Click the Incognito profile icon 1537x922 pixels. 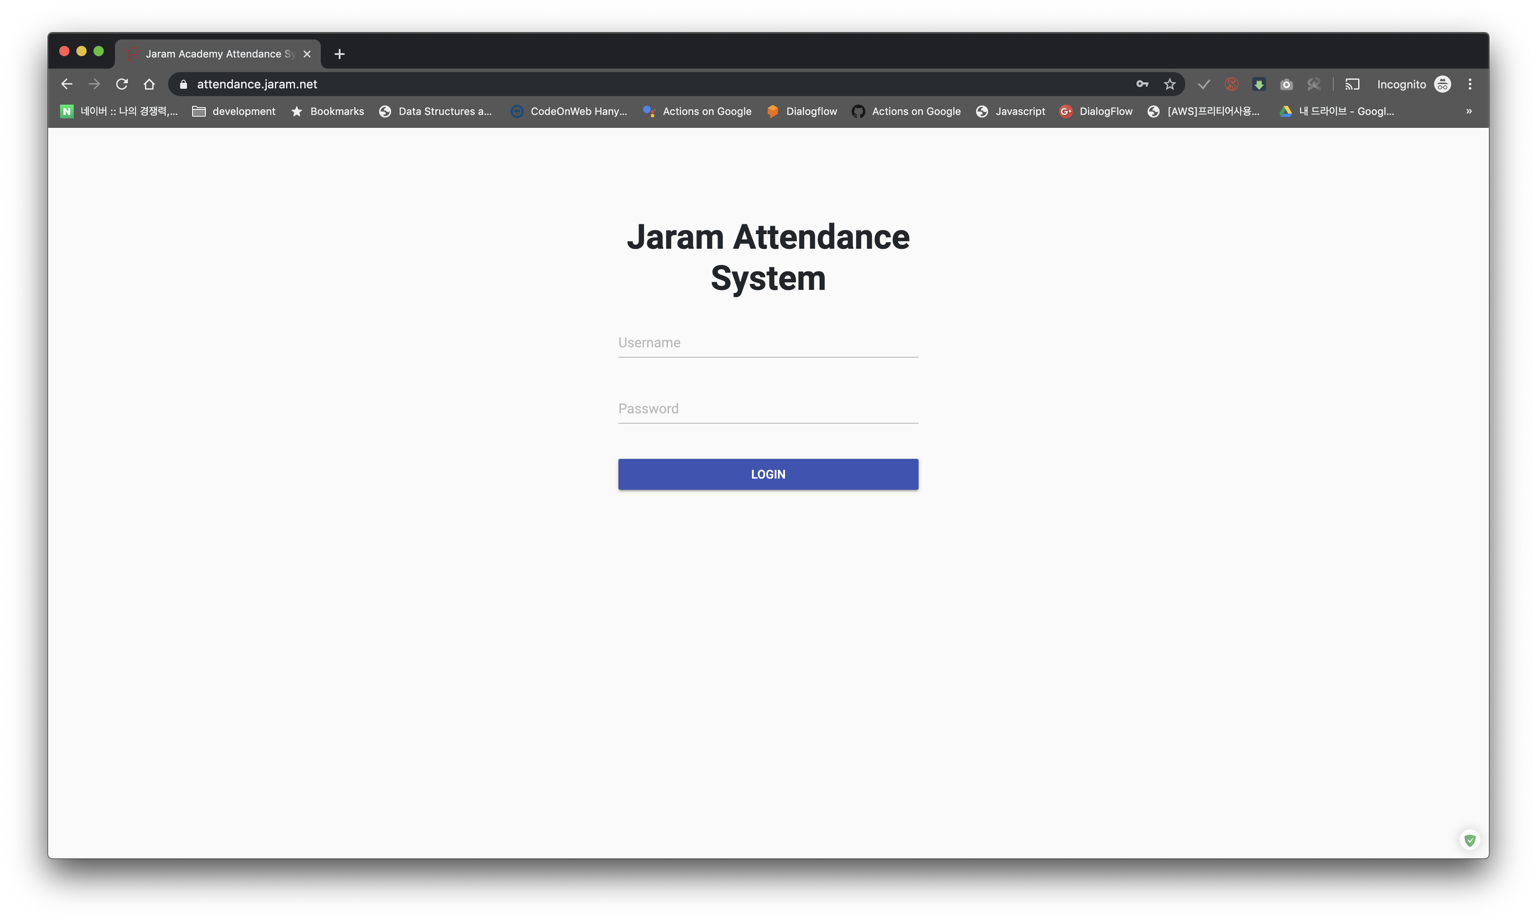coord(1442,84)
